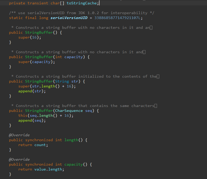The height and width of the screenshot is (179, 207).
Task: Expand folded comment ending 'the same characters'
Action: coord(156,106)
